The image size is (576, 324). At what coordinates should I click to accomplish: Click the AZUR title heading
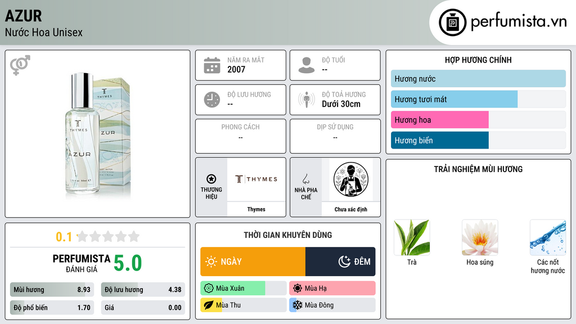coord(24,16)
